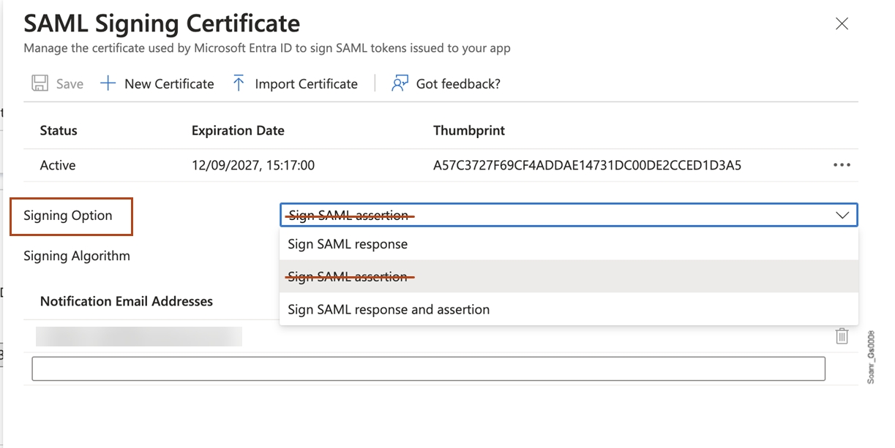The image size is (895, 448).
Task: Click the plus icon for New Certificate
Action: [108, 83]
